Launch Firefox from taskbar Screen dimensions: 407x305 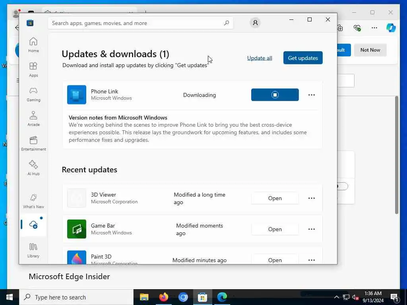[163, 297]
